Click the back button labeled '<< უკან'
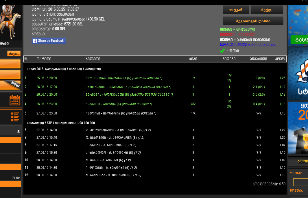The width and height of the screenshot is (308, 198). pos(236,10)
